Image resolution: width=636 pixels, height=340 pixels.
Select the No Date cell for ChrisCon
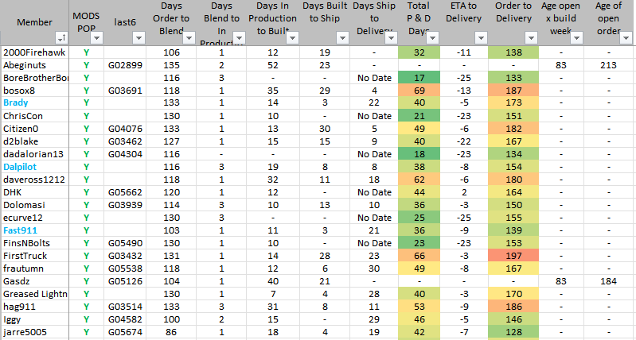[x=373, y=116]
